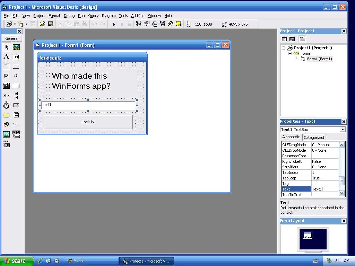Select the ScrollBars property row
Viewport: 355px width, 266px height.
(x=310, y=167)
